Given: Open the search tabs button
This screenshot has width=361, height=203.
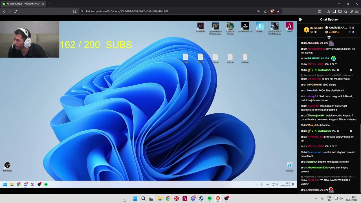Looking at the screenshot, I should click(x=320, y=11).
